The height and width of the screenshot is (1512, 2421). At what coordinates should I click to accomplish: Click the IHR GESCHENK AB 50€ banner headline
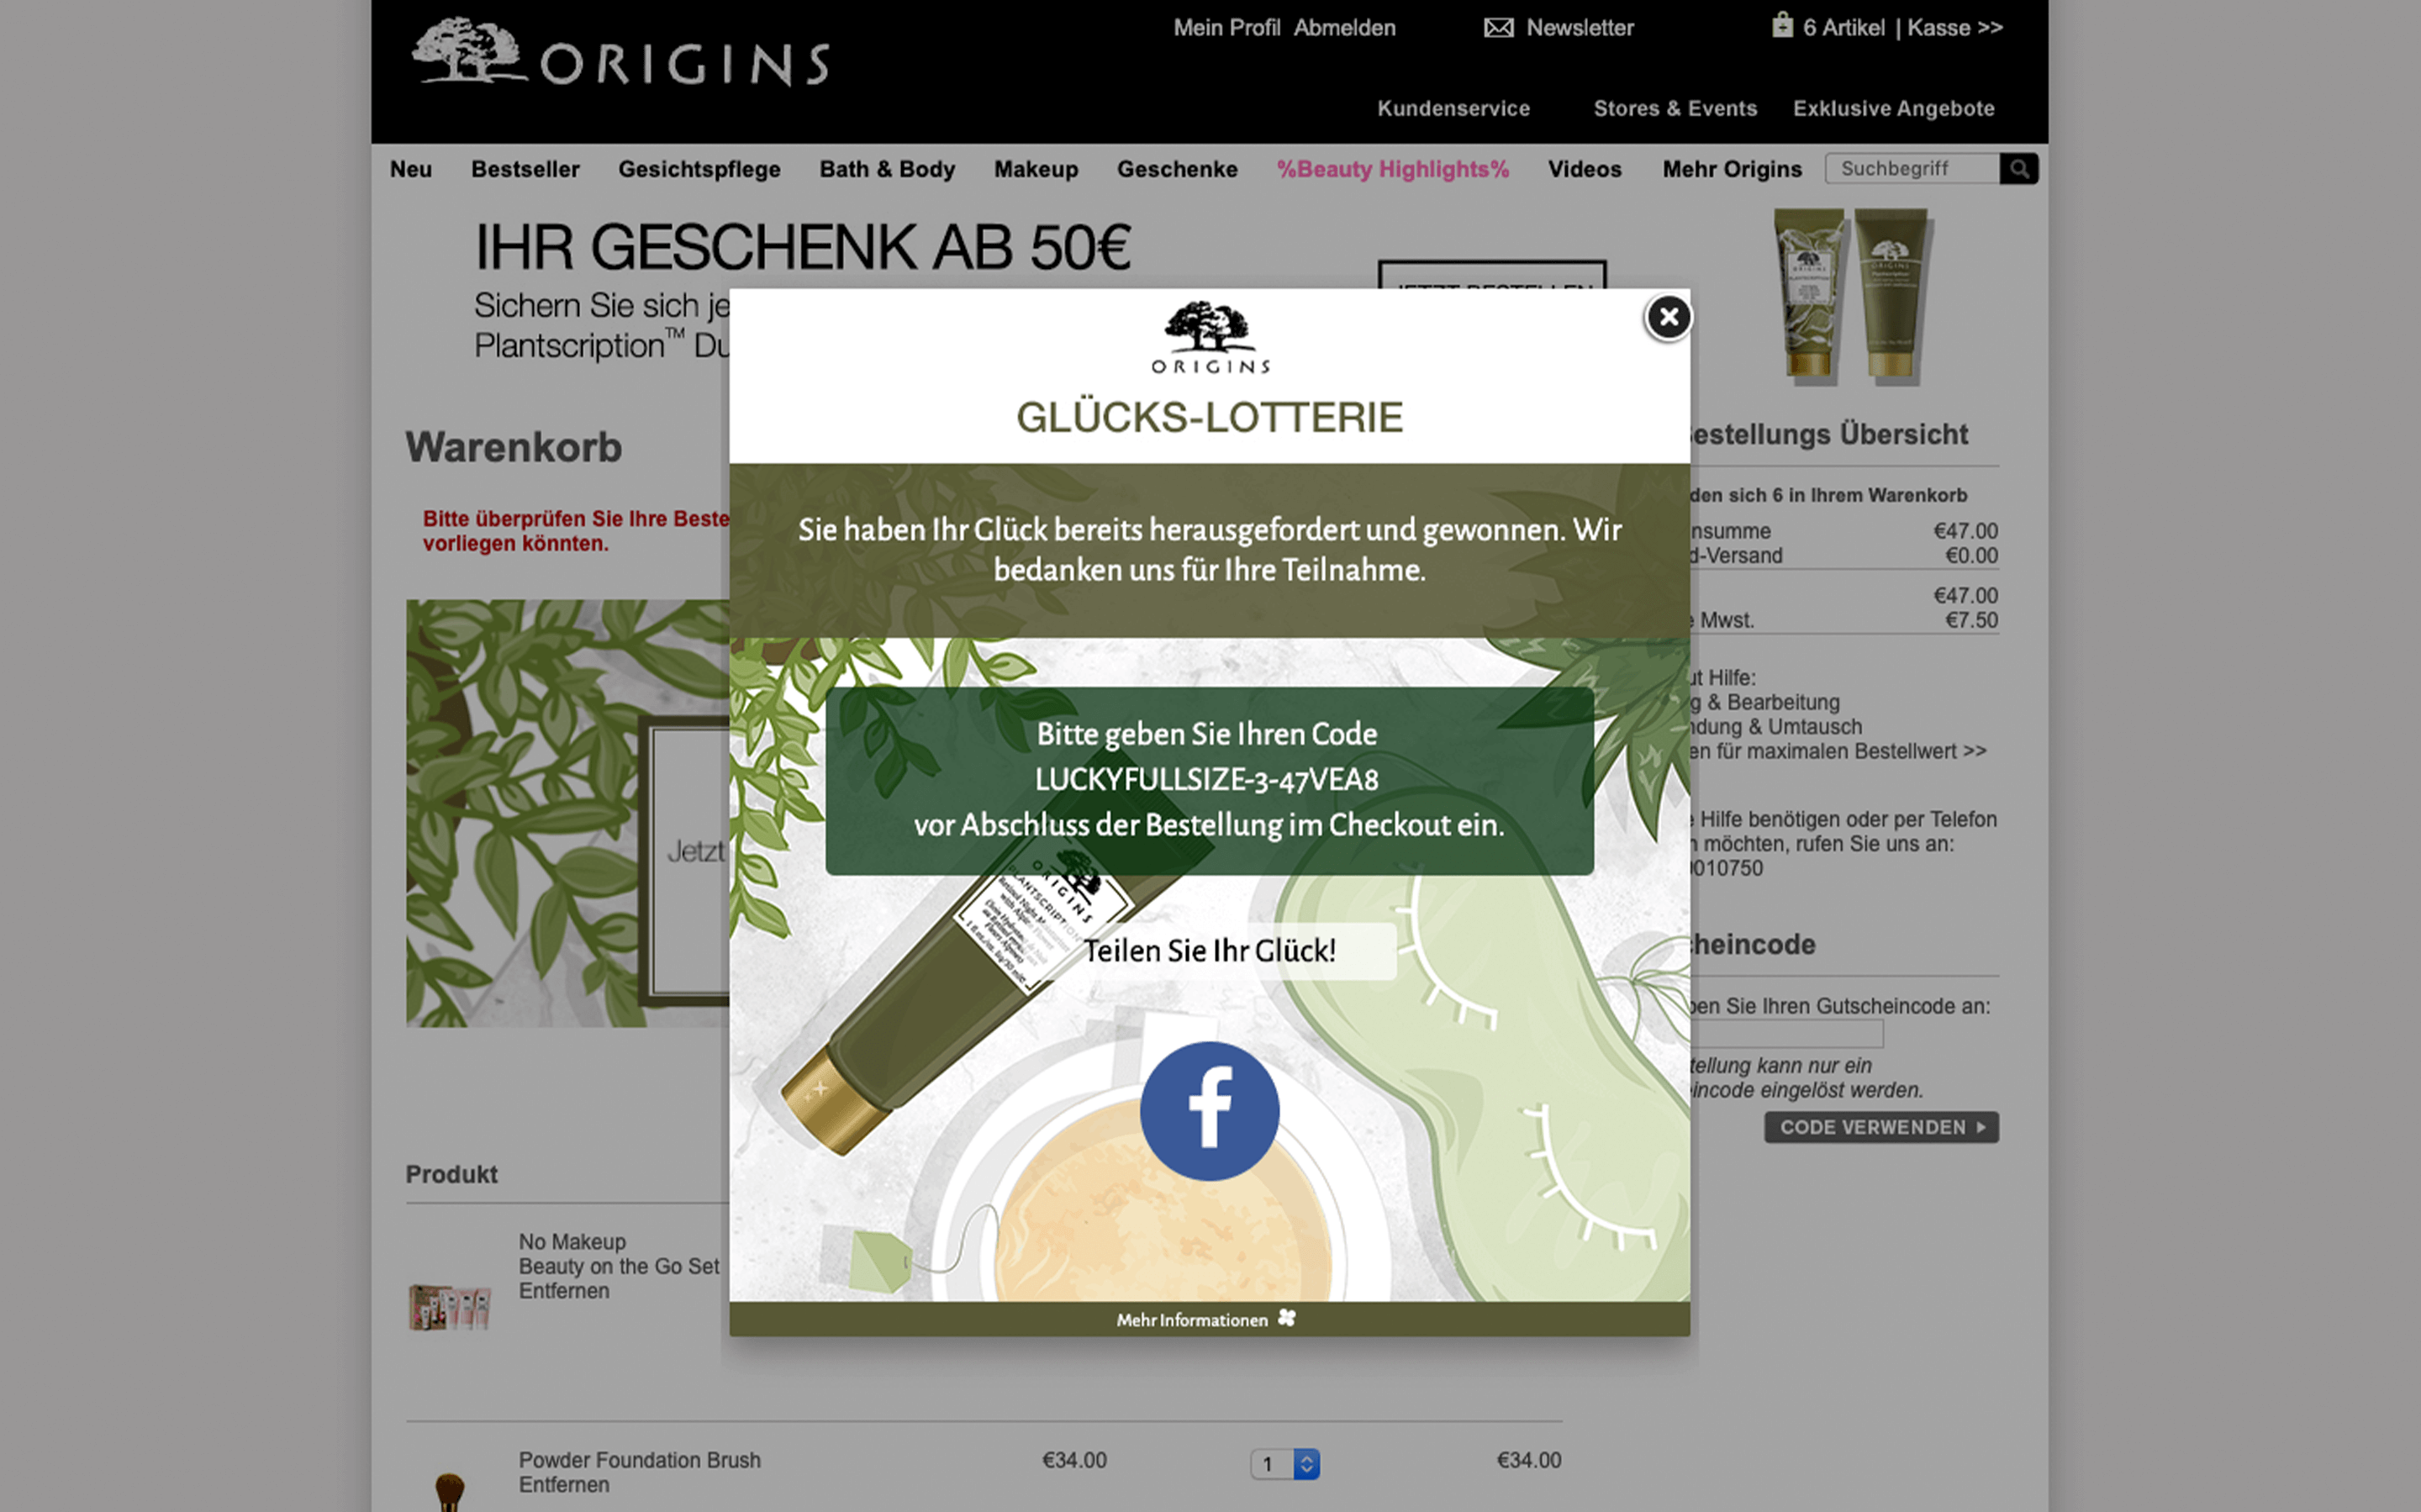pos(802,247)
